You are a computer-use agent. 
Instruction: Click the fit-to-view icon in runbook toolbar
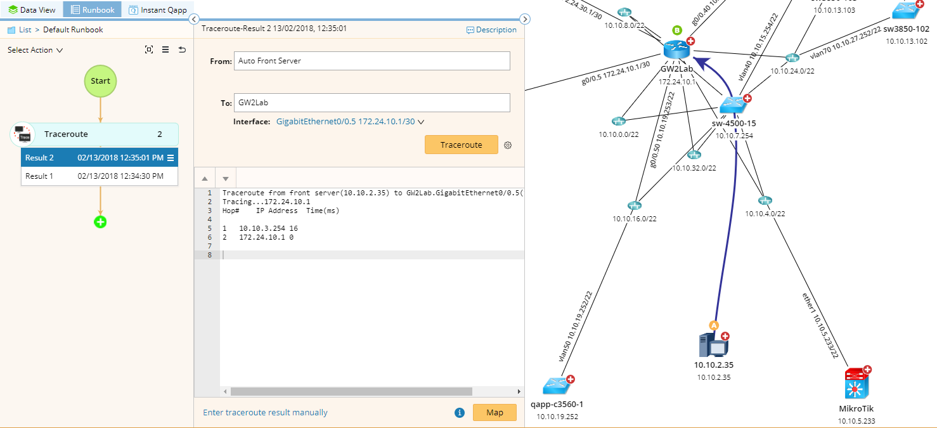pos(149,49)
